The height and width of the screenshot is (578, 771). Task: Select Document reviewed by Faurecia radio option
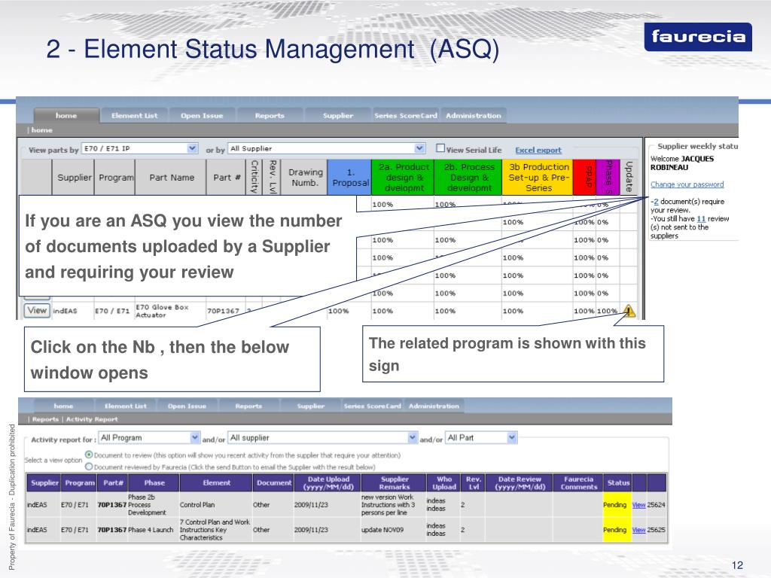89,467
